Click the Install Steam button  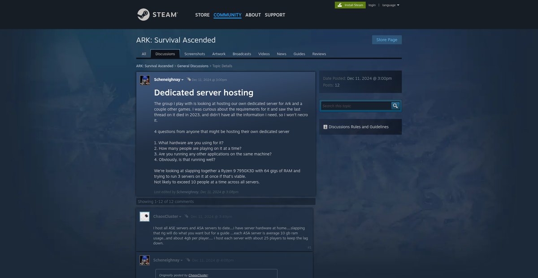coord(350,5)
